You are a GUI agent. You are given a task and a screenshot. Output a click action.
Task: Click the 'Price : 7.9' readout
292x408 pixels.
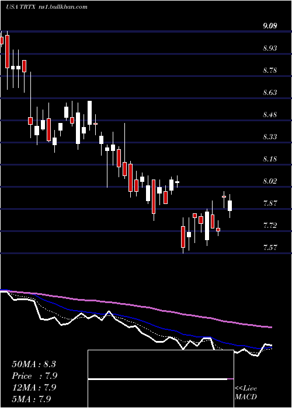click(x=34, y=376)
